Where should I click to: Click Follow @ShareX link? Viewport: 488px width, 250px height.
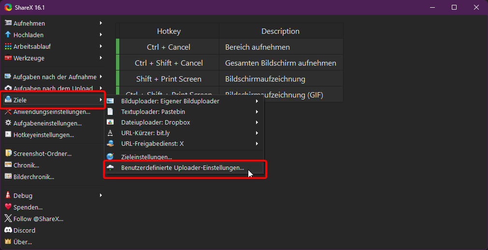tap(38, 219)
